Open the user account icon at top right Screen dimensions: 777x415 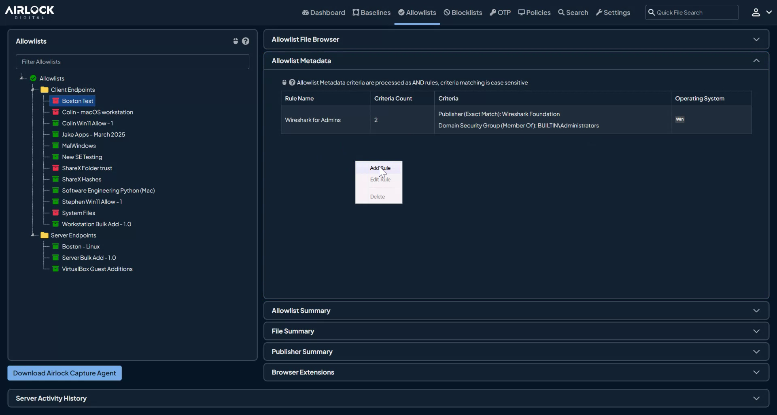point(756,13)
